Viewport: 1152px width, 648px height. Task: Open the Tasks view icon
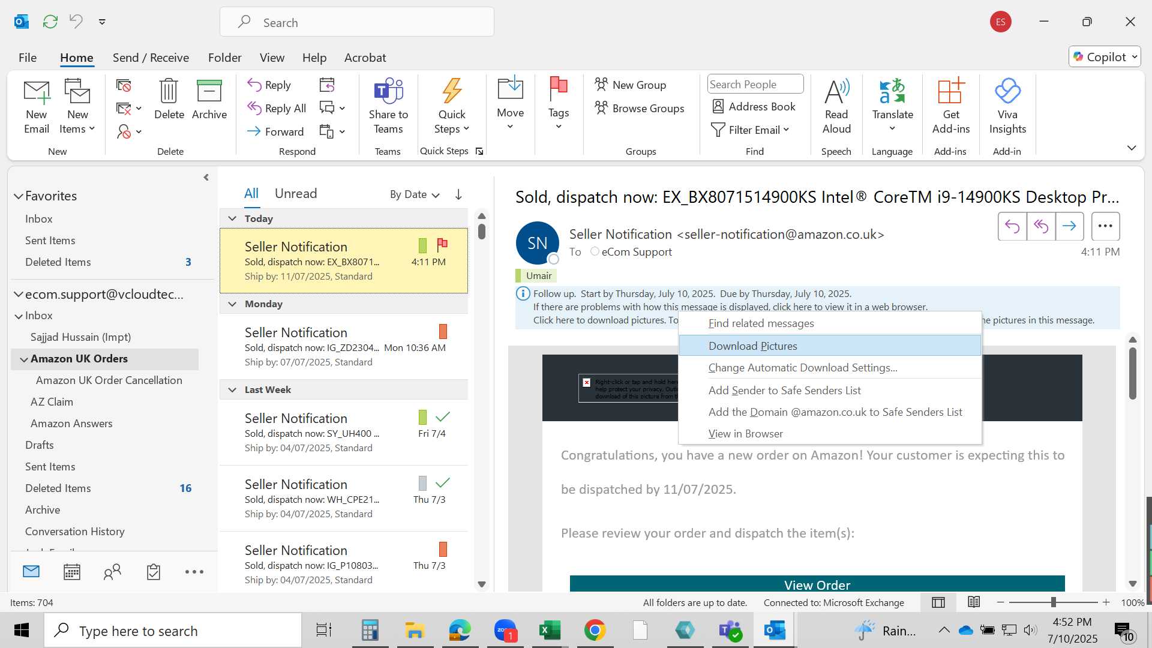154,572
